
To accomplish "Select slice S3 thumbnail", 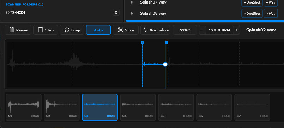I will coord(100,107).
